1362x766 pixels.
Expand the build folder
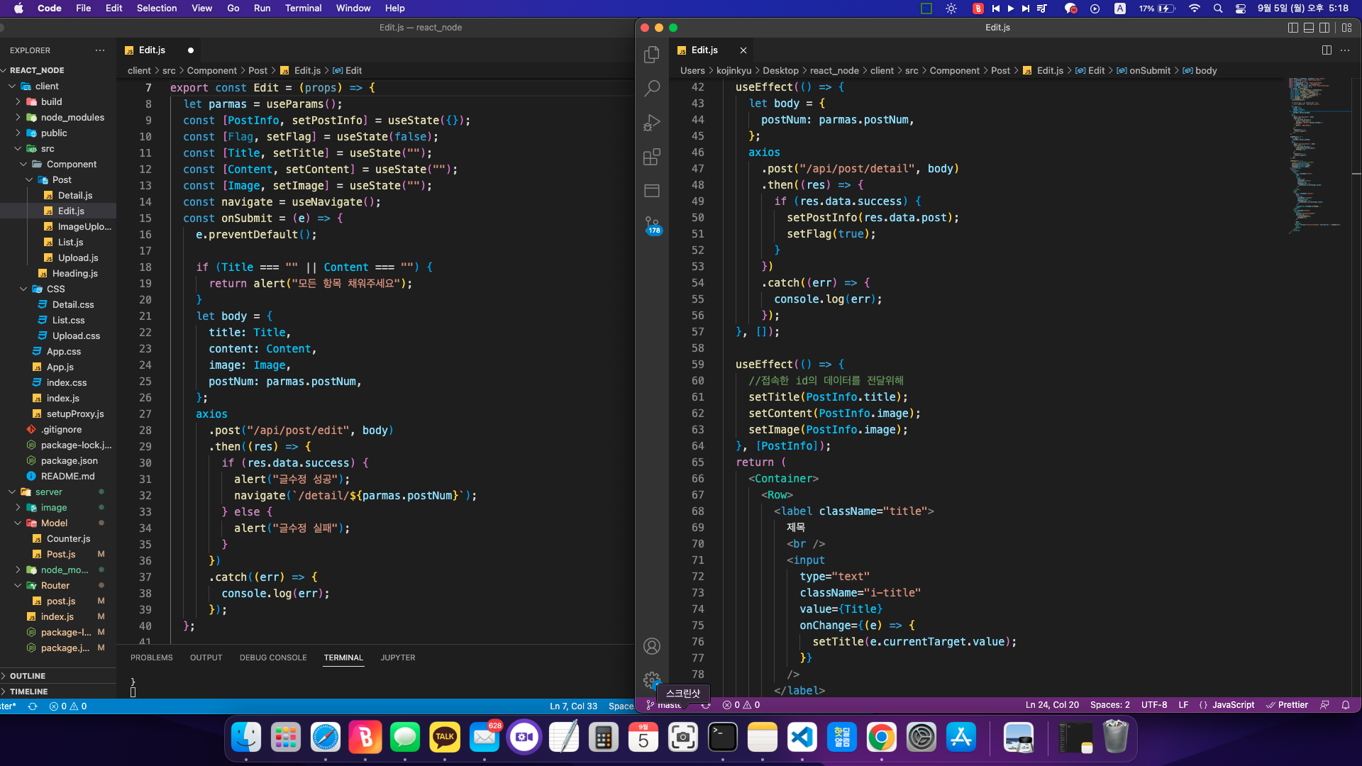point(51,101)
